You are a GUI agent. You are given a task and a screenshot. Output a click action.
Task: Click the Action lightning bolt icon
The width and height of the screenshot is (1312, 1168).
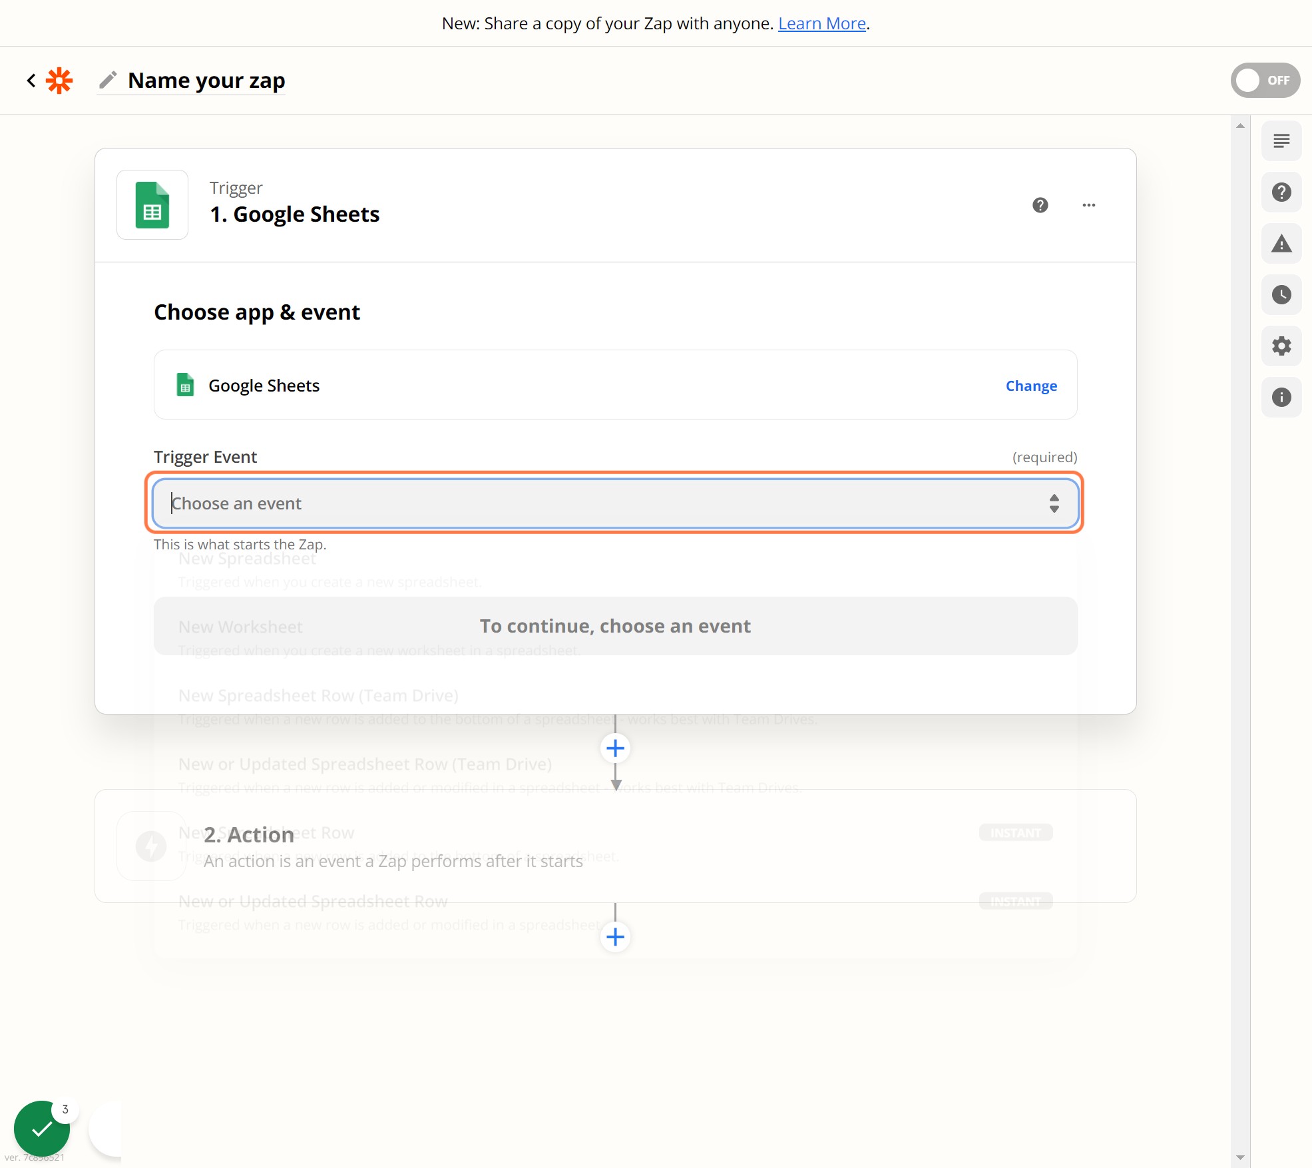[x=151, y=846]
